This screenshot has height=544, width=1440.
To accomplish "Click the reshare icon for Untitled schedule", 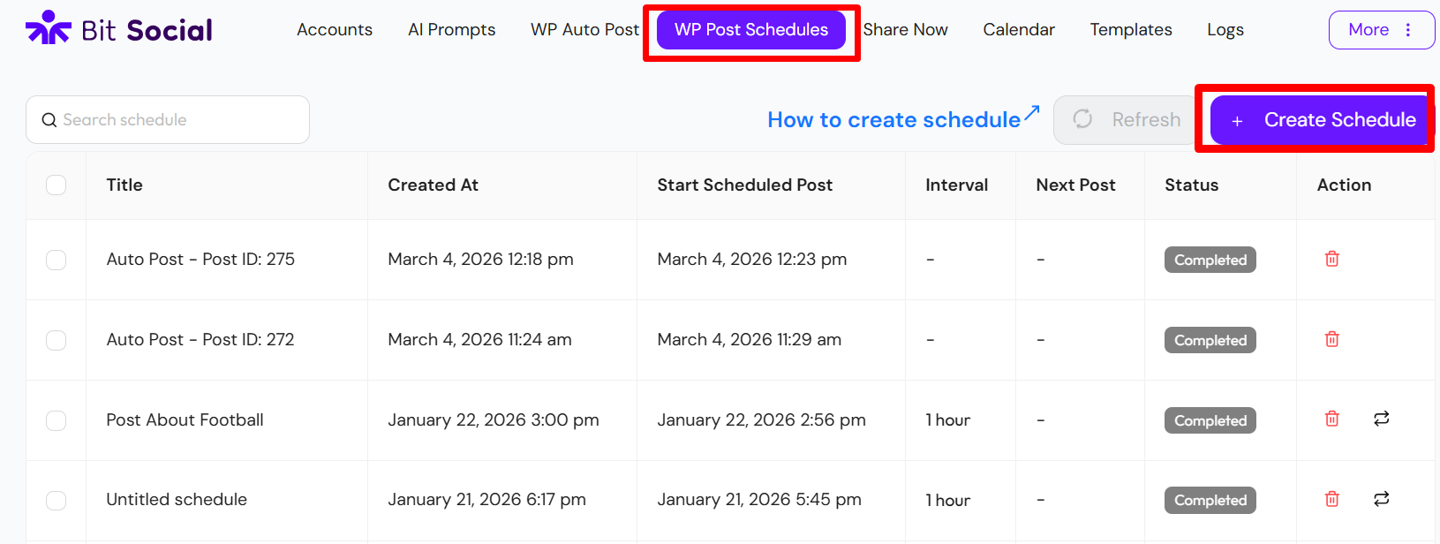I will [1382, 499].
